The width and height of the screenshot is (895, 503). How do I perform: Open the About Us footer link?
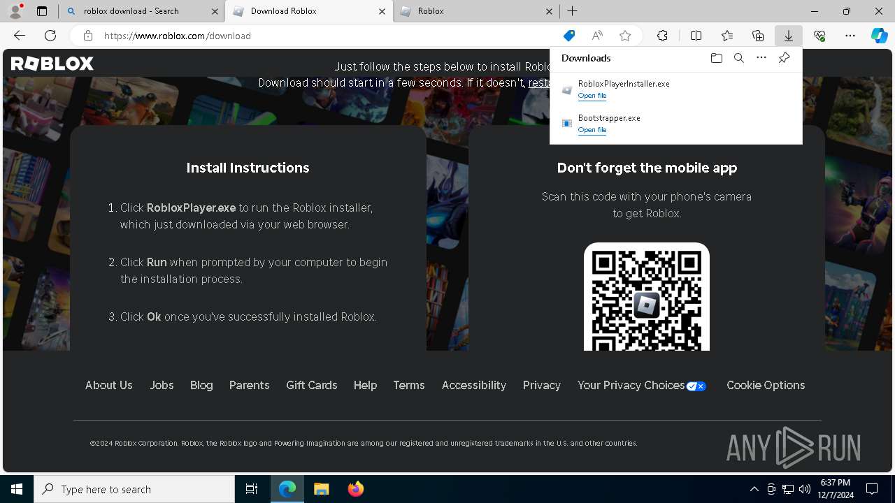click(x=108, y=385)
